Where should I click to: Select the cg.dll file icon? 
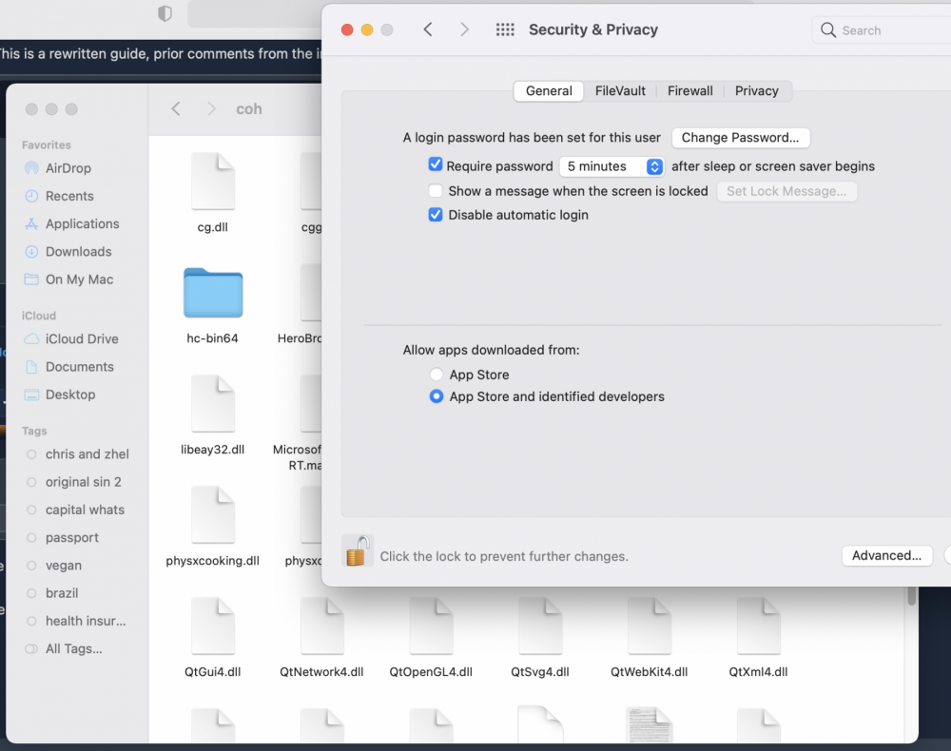pos(213,182)
